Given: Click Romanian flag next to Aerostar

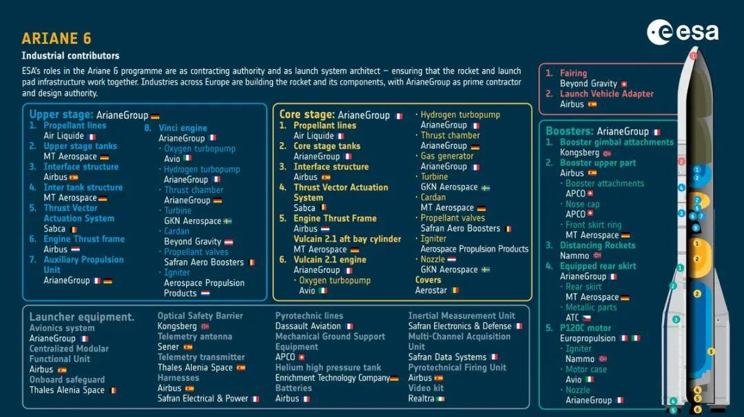Looking at the screenshot, I should point(455,290).
